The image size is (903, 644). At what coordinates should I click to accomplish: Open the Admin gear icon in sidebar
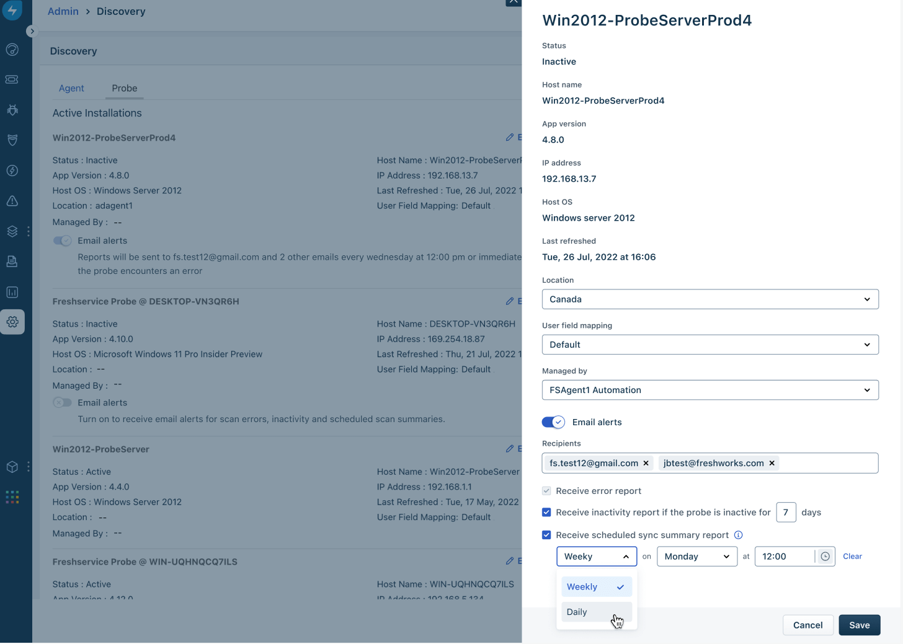click(x=12, y=322)
